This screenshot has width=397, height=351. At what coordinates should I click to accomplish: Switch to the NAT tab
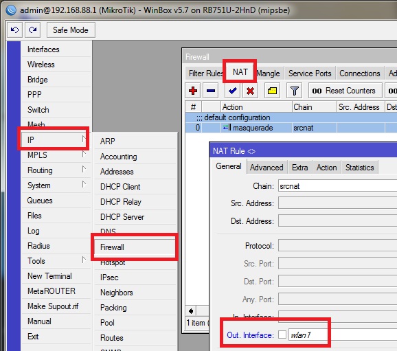[x=240, y=72]
